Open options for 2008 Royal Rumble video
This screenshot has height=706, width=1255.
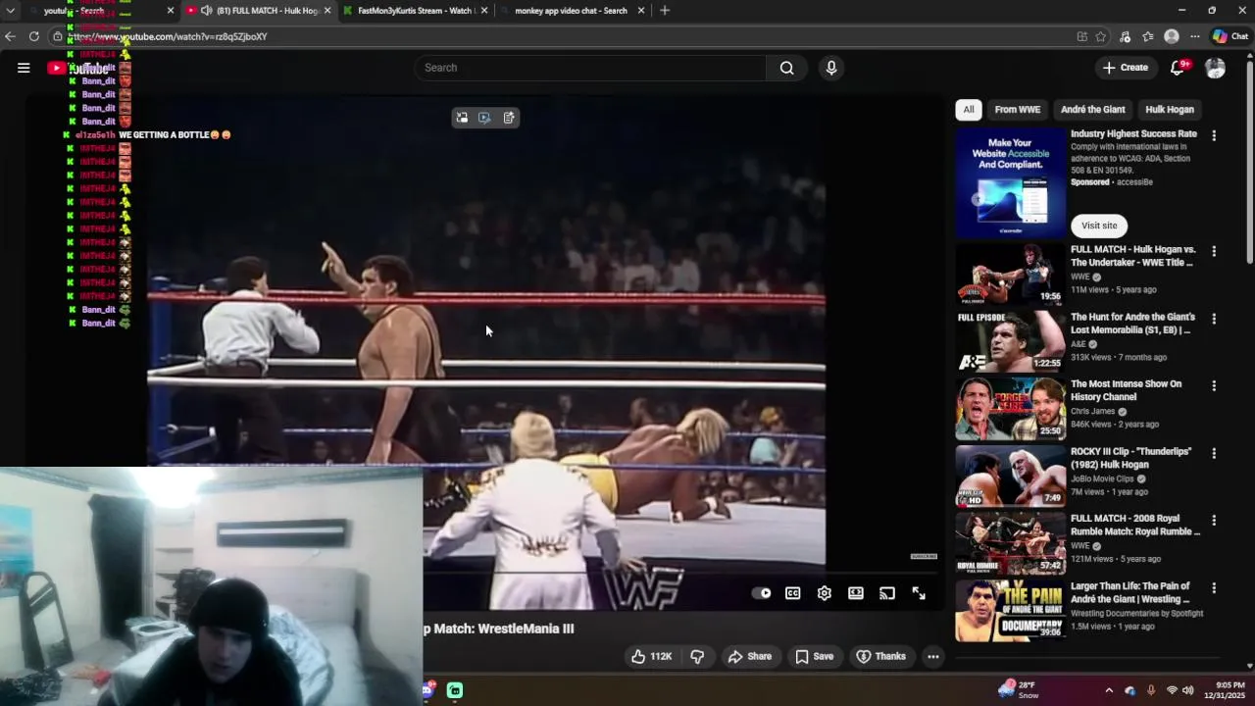[1214, 521]
